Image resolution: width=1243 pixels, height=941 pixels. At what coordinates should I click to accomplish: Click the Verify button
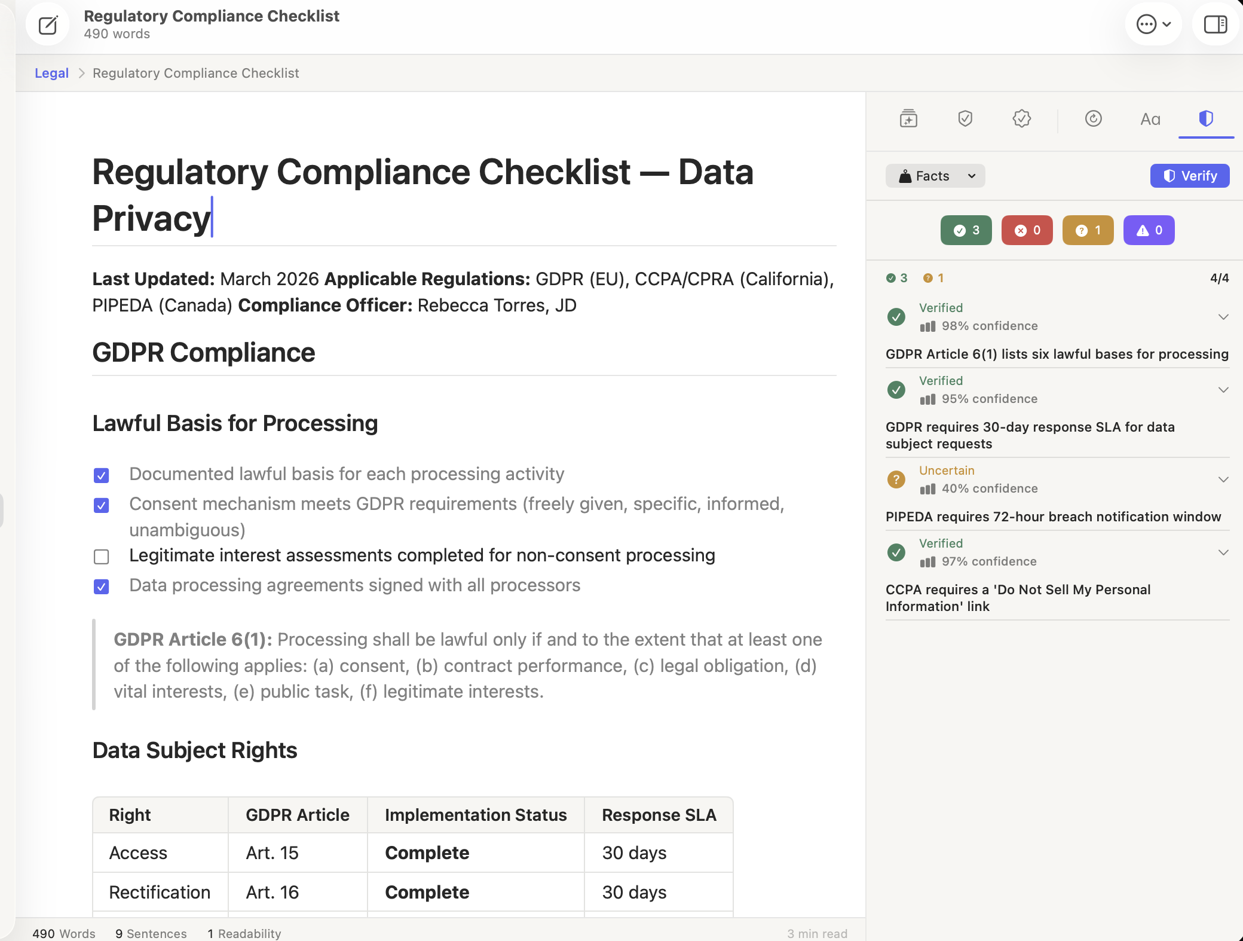pos(1190,176)
